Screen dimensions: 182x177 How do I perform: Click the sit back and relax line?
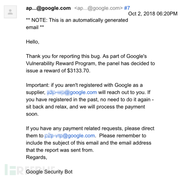click(85, 107)
